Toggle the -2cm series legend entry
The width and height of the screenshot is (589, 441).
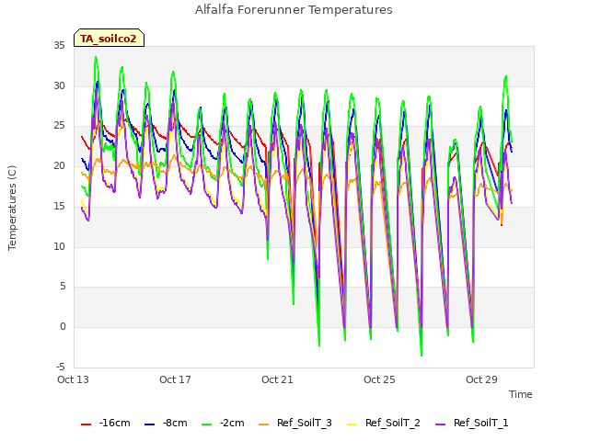point(223,423)
